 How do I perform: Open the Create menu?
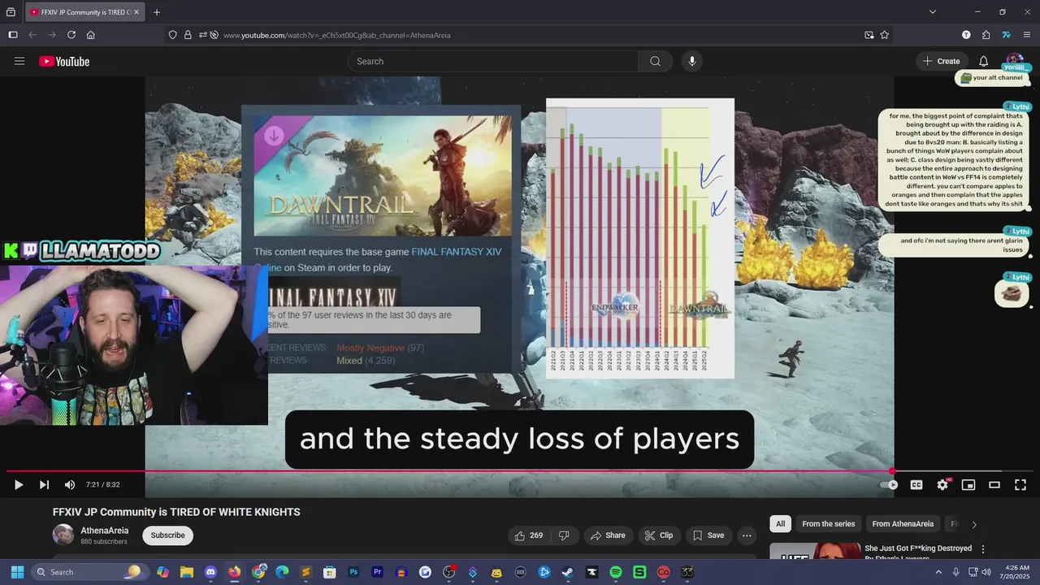point(942,61)
